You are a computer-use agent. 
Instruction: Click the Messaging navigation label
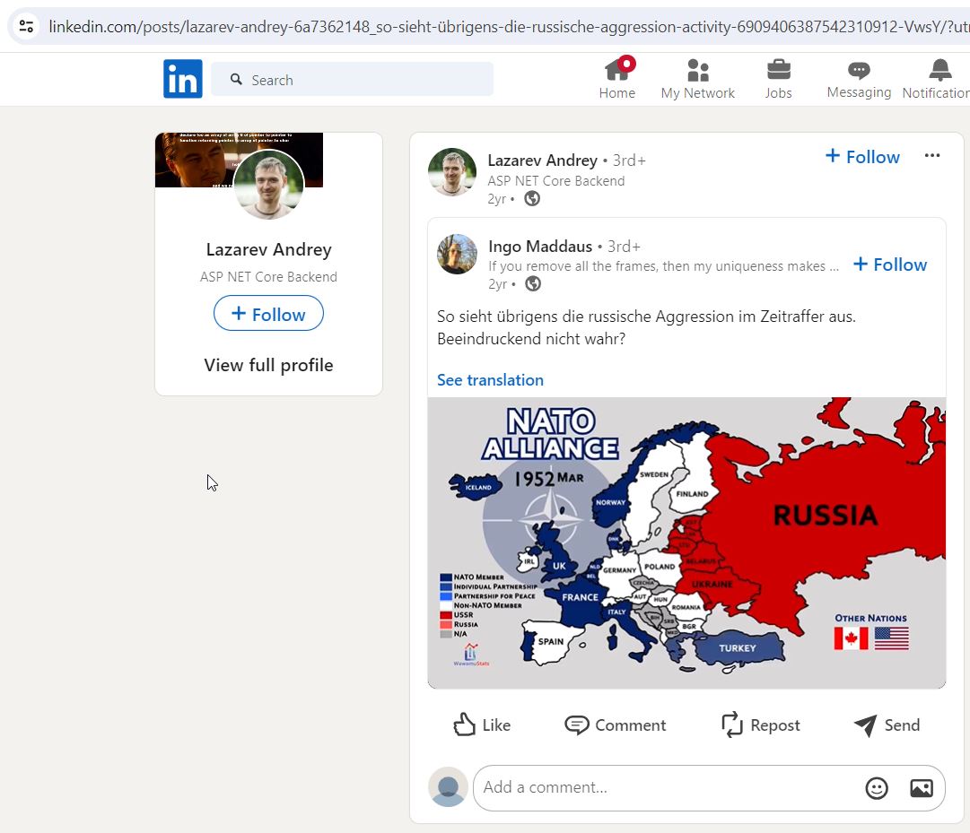(x=859, y=92)
